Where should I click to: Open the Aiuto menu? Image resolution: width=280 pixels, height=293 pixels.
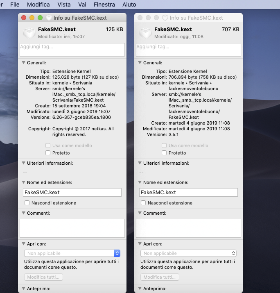click(x=129, y=5)
